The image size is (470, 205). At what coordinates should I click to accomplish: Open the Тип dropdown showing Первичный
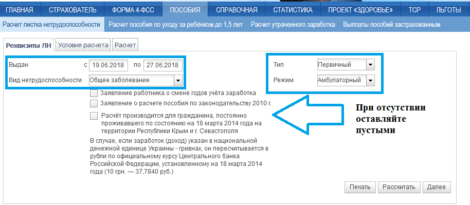point(346,65)
